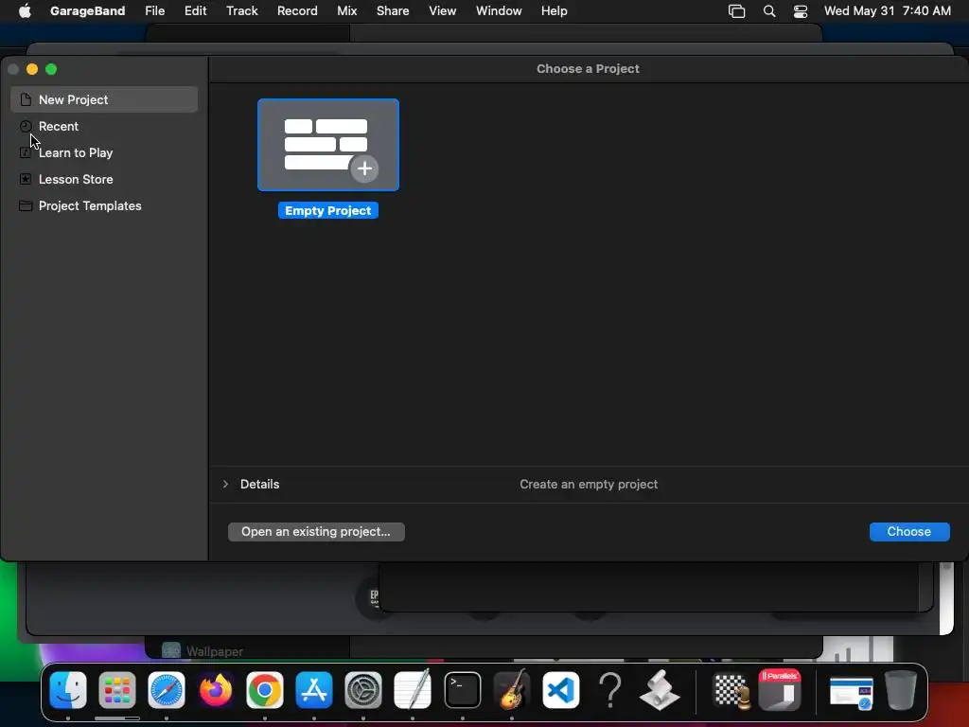Click the date and time display
This screenshot has width=969, height=727.
(887, 10)
